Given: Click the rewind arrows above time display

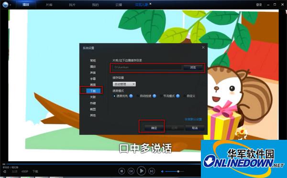Looking at the screenshot, I should (x=4, y=164).
